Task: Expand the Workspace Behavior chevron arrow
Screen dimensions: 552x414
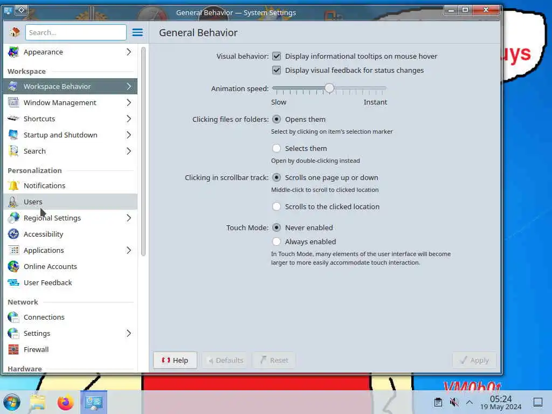Action: [129, 86]
